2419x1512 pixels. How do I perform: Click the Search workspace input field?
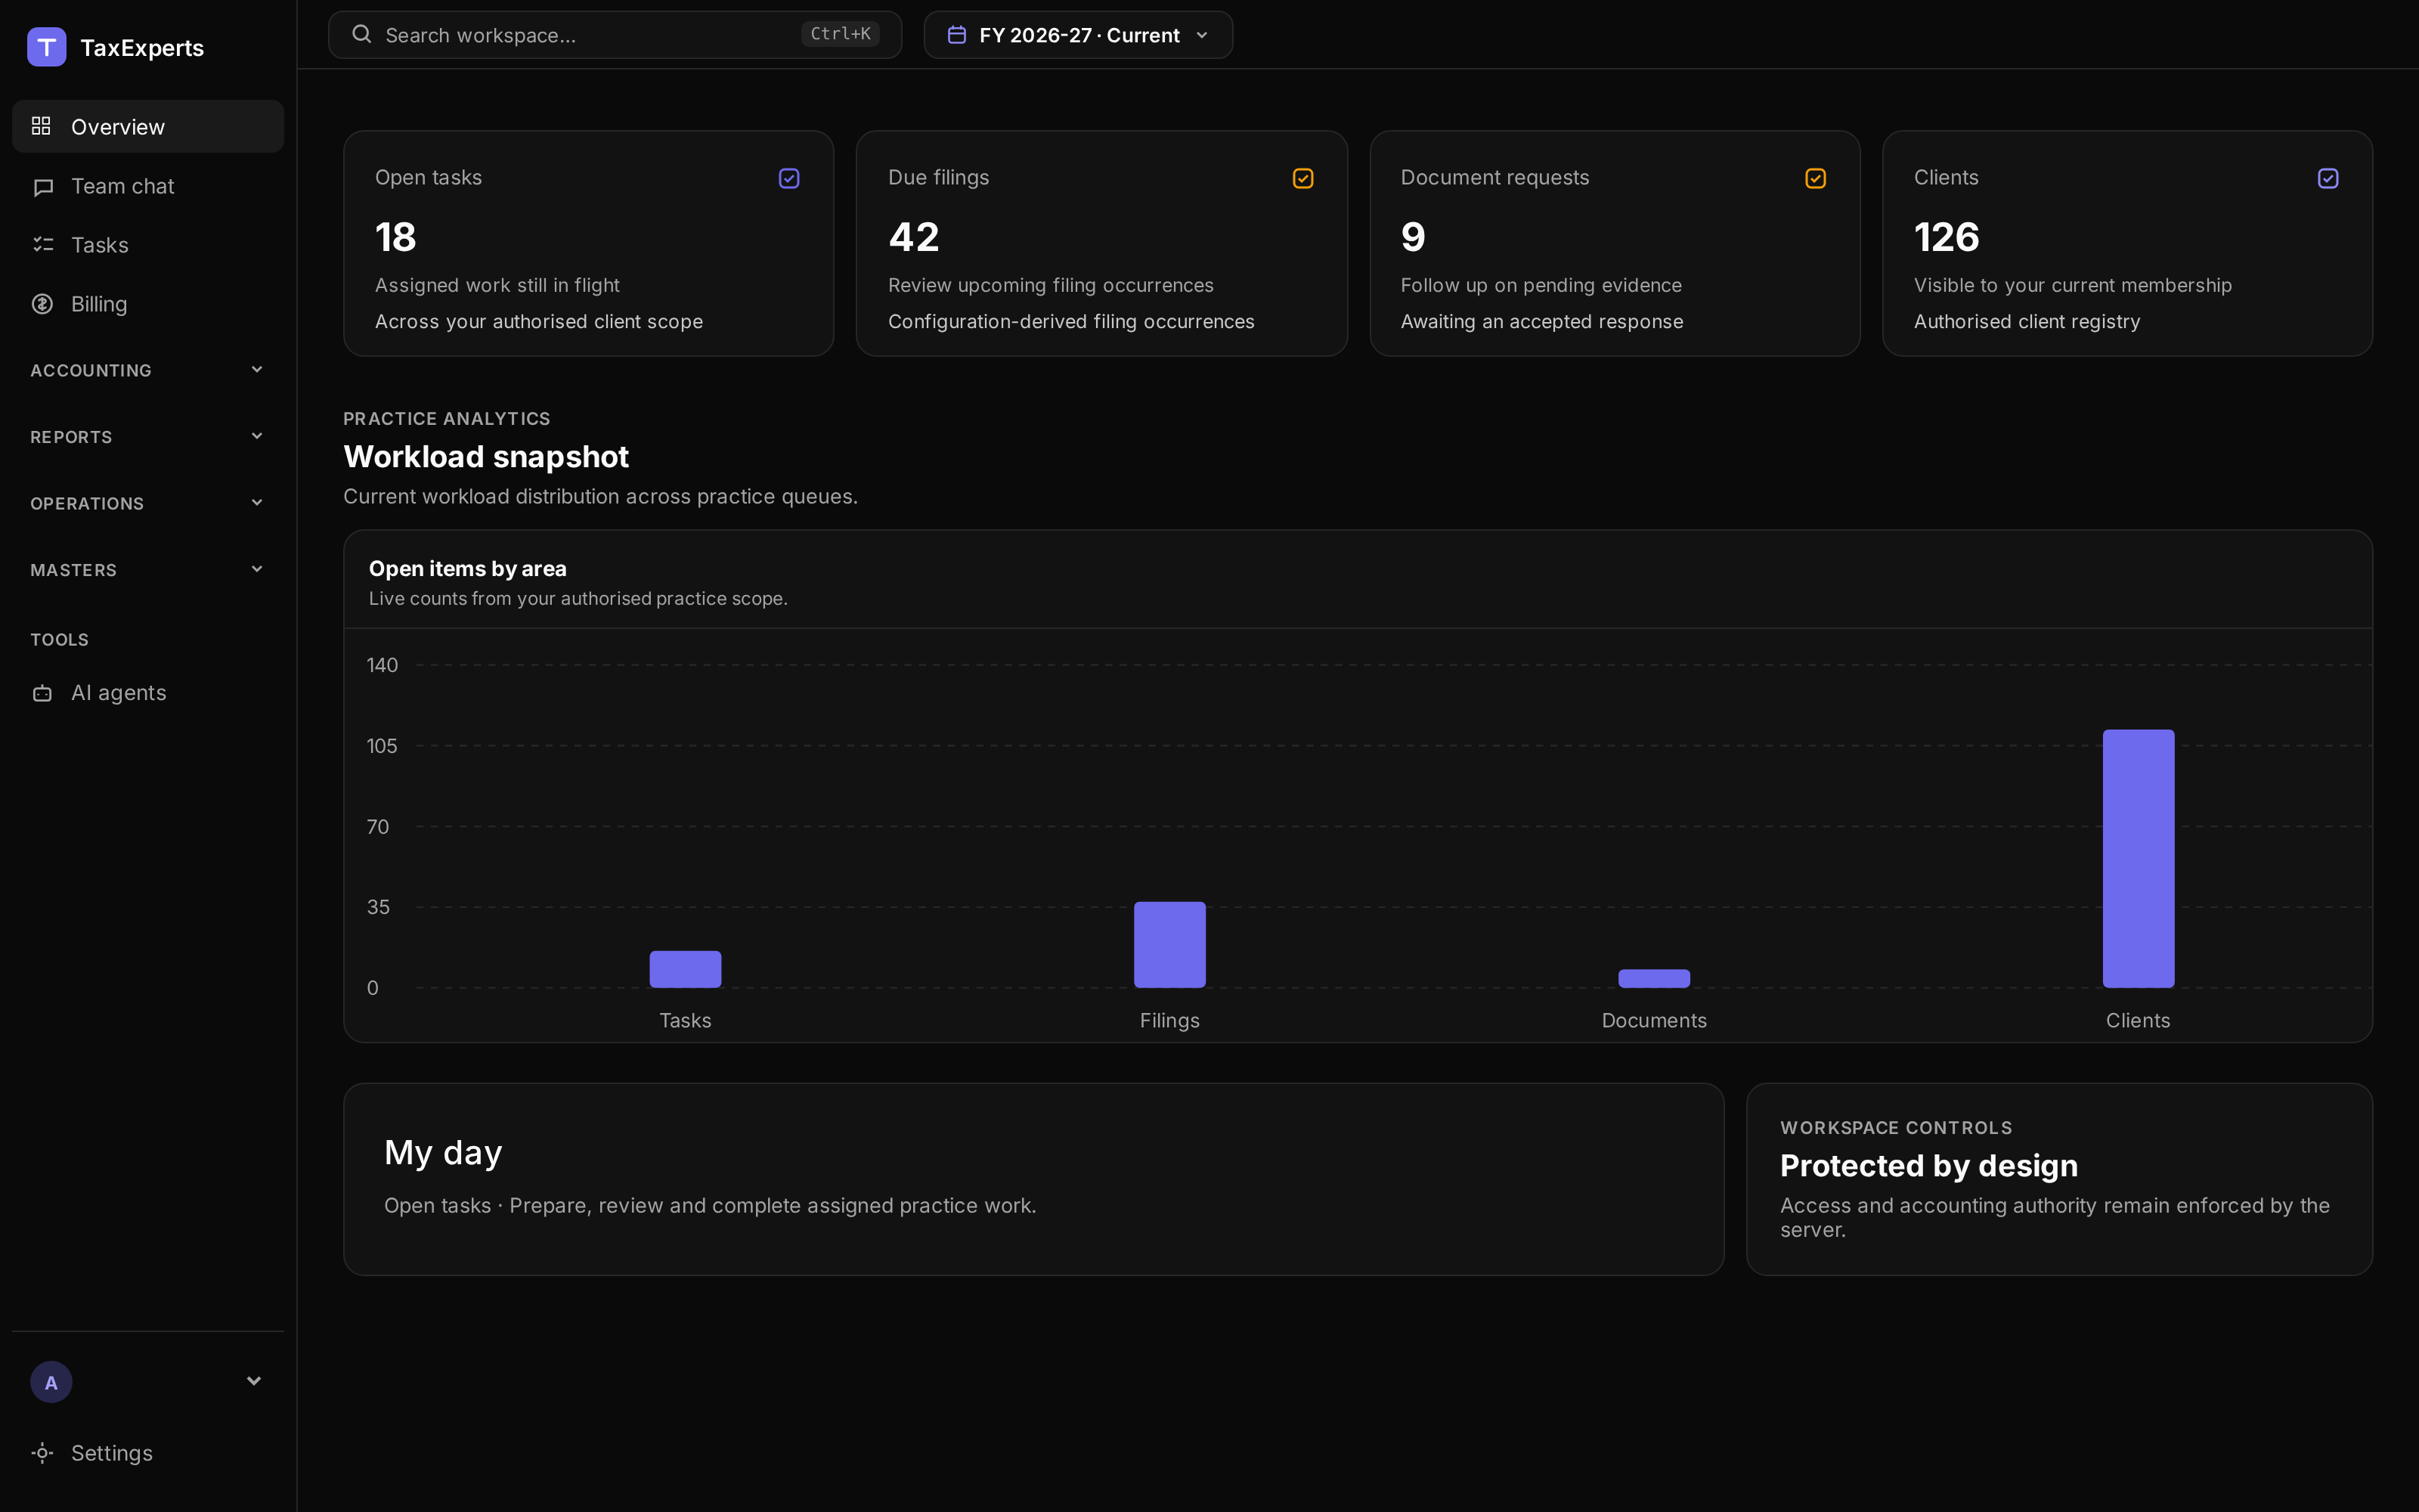click(615, 35)
